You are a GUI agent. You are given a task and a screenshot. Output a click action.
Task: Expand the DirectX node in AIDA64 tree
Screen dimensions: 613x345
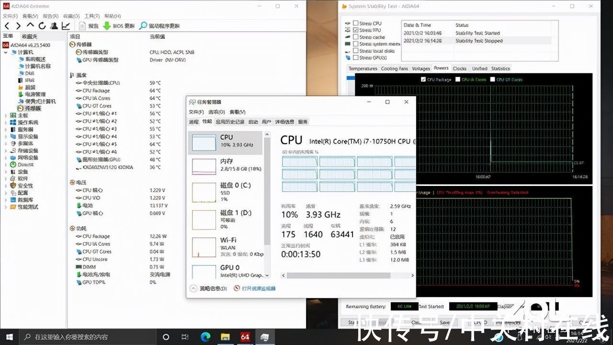click(x=6, y=164)
